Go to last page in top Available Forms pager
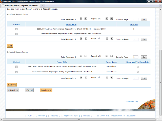 point(111,19)
